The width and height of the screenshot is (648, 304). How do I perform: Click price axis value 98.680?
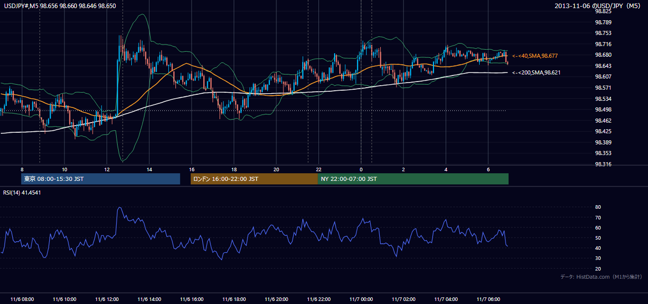click(x=603, y=55)
